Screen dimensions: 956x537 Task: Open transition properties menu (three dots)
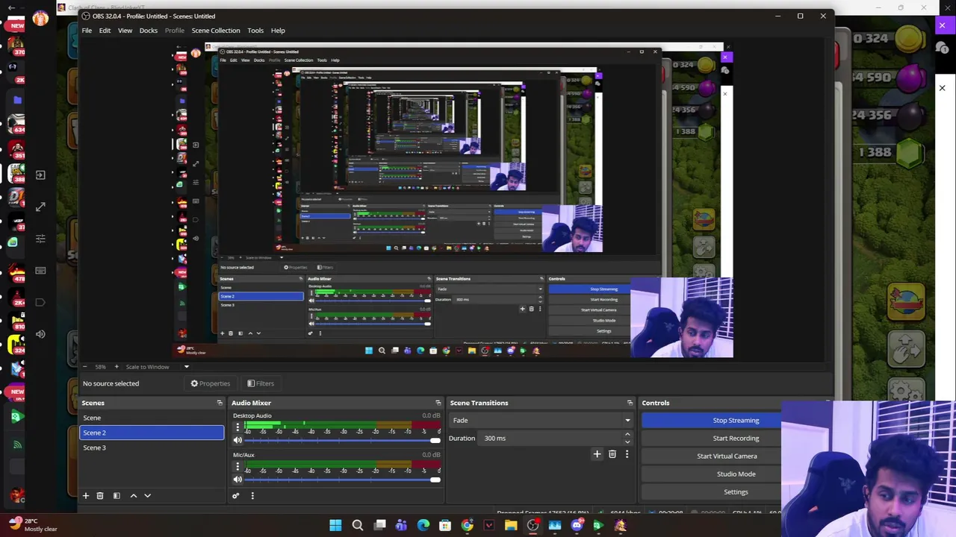point(627,454)
